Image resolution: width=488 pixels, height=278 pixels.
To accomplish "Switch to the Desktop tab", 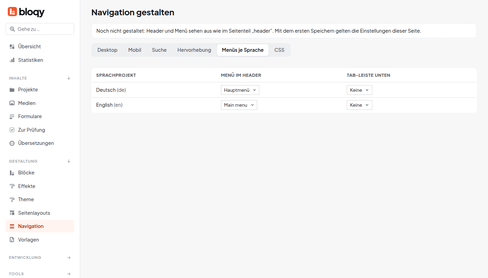I will (107, 50).
